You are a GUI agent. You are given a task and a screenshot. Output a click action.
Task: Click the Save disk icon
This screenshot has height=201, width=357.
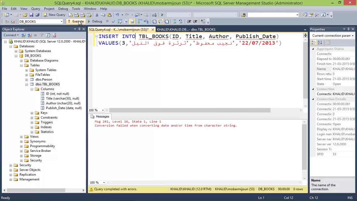(31, 15)
